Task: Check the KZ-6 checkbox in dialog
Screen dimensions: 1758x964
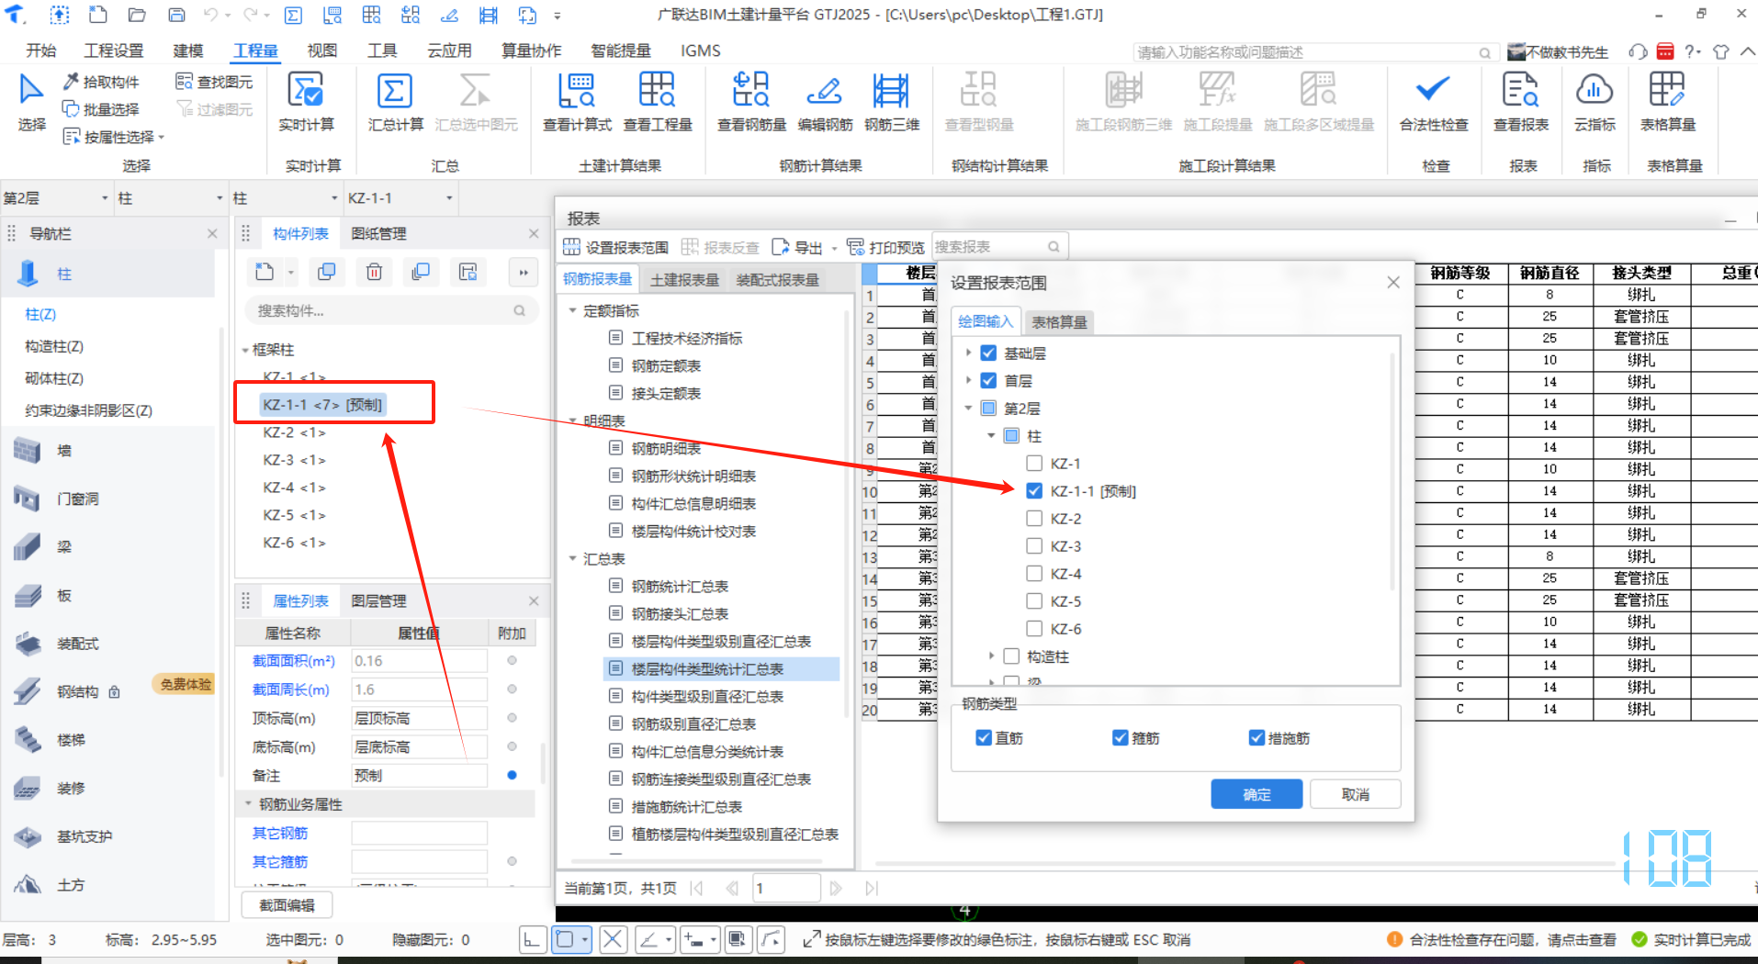Action: click(x=1034, y=629)
